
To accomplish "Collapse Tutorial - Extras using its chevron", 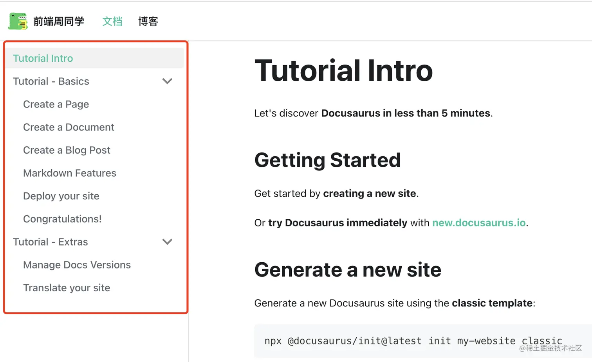I will click(x=167, y=242).
